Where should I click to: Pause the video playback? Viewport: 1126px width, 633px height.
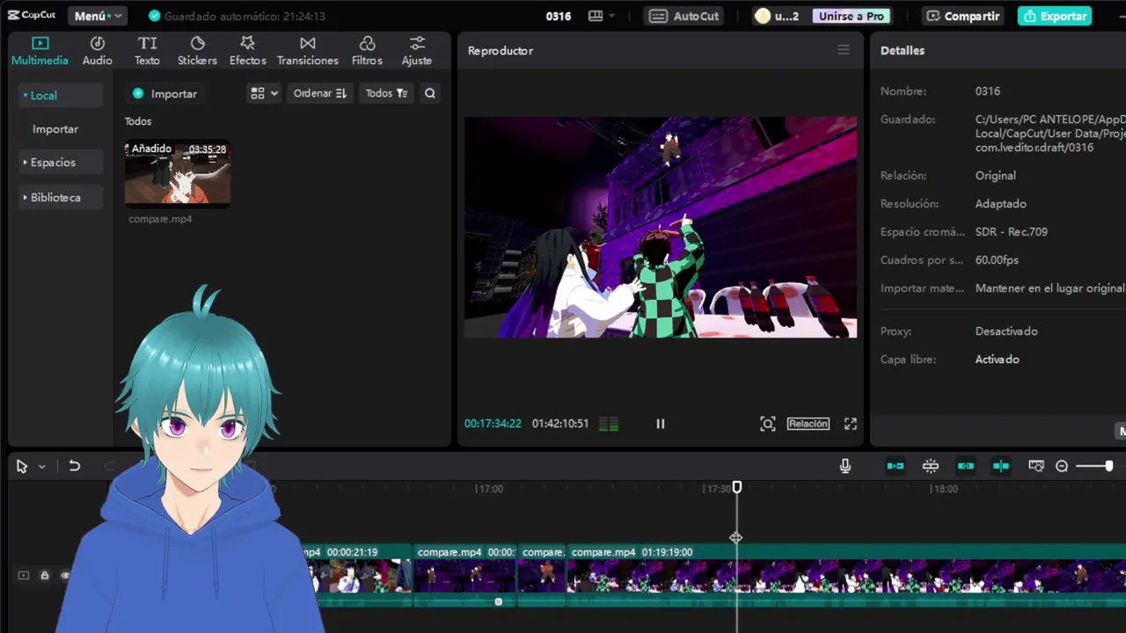[661, 424]
